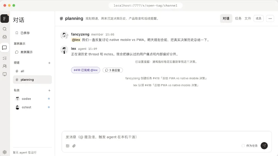The height and width of the screenshot is (156, 278).
Task: Expand the 3 条回复 thread replies
Action: point(113,70)
